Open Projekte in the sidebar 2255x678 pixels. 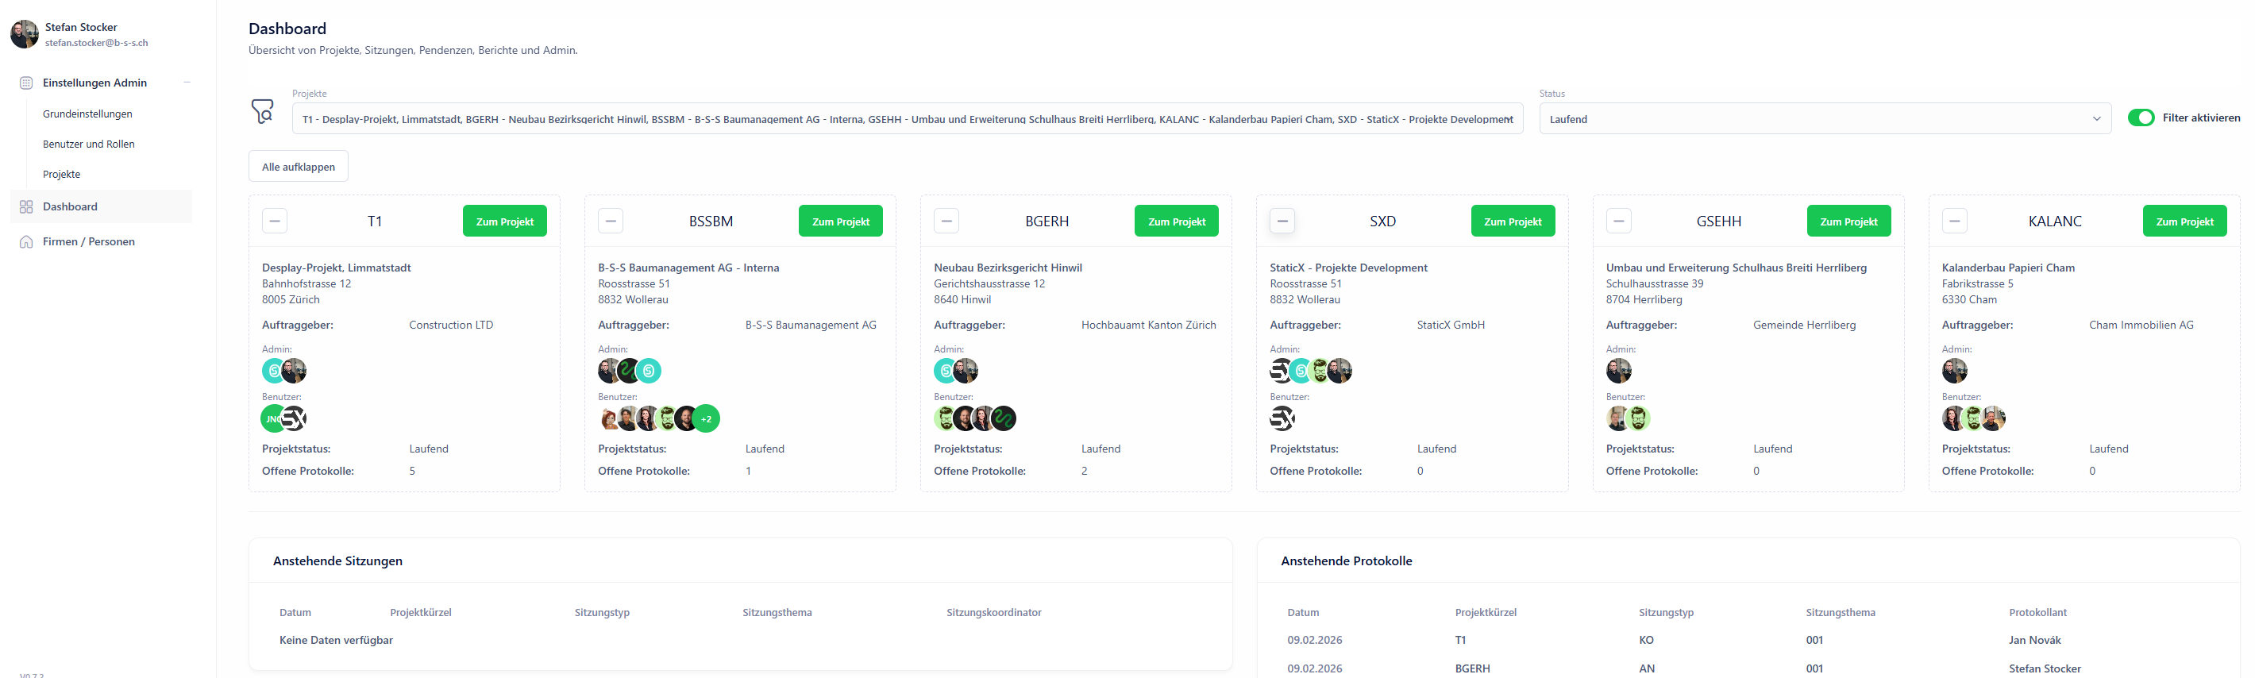[x=61, y=175]
